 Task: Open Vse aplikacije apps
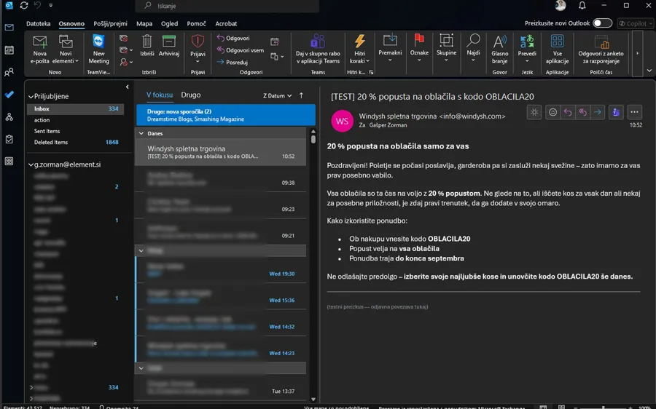coord(557,49)
